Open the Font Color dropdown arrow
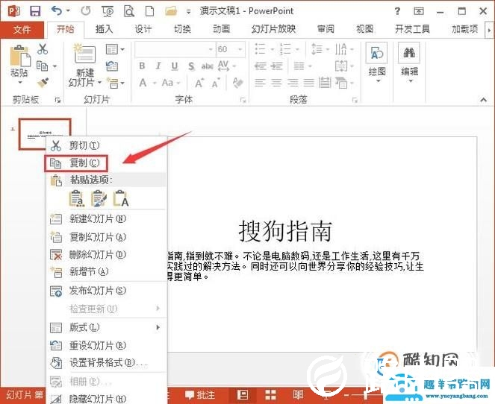The width and height of the screenshot is (495, 404). click(x=155, y=83)
